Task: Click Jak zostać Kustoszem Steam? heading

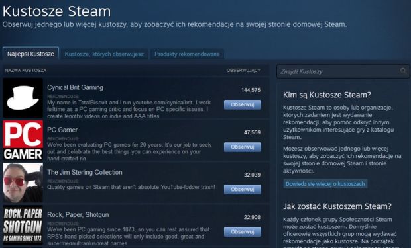Action: (337, 206)
